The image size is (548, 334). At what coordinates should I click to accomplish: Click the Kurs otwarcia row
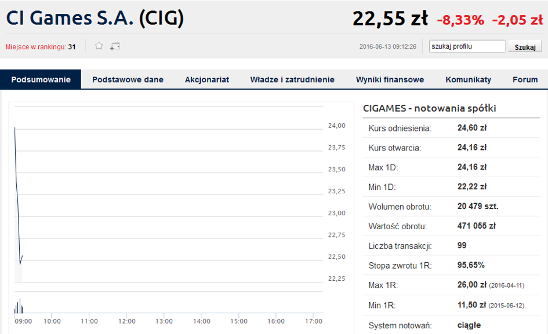[x=451, y=148]
